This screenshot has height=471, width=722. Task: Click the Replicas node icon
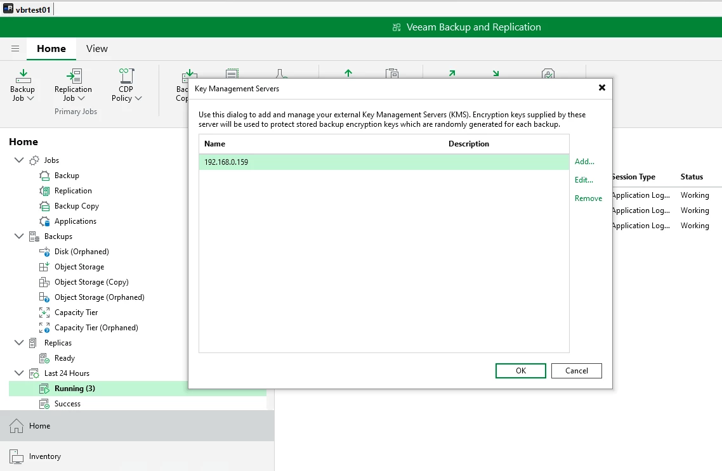pos(33,343)
